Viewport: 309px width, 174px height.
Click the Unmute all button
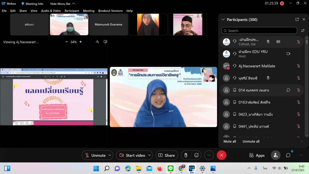pos(251,141)
